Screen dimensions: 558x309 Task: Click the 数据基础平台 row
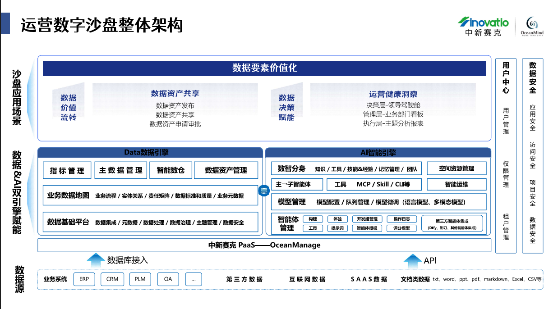pos(150,222)
